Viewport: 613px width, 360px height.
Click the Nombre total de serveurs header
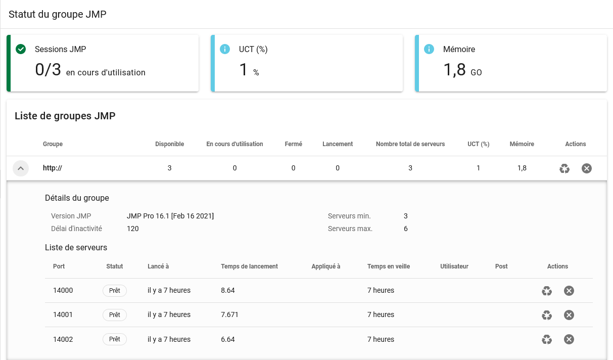pos(410,144)
